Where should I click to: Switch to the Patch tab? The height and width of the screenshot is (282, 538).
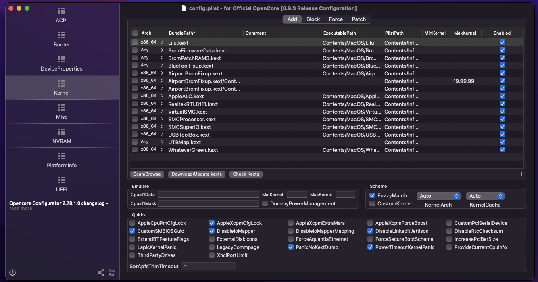tap(359, 19)
